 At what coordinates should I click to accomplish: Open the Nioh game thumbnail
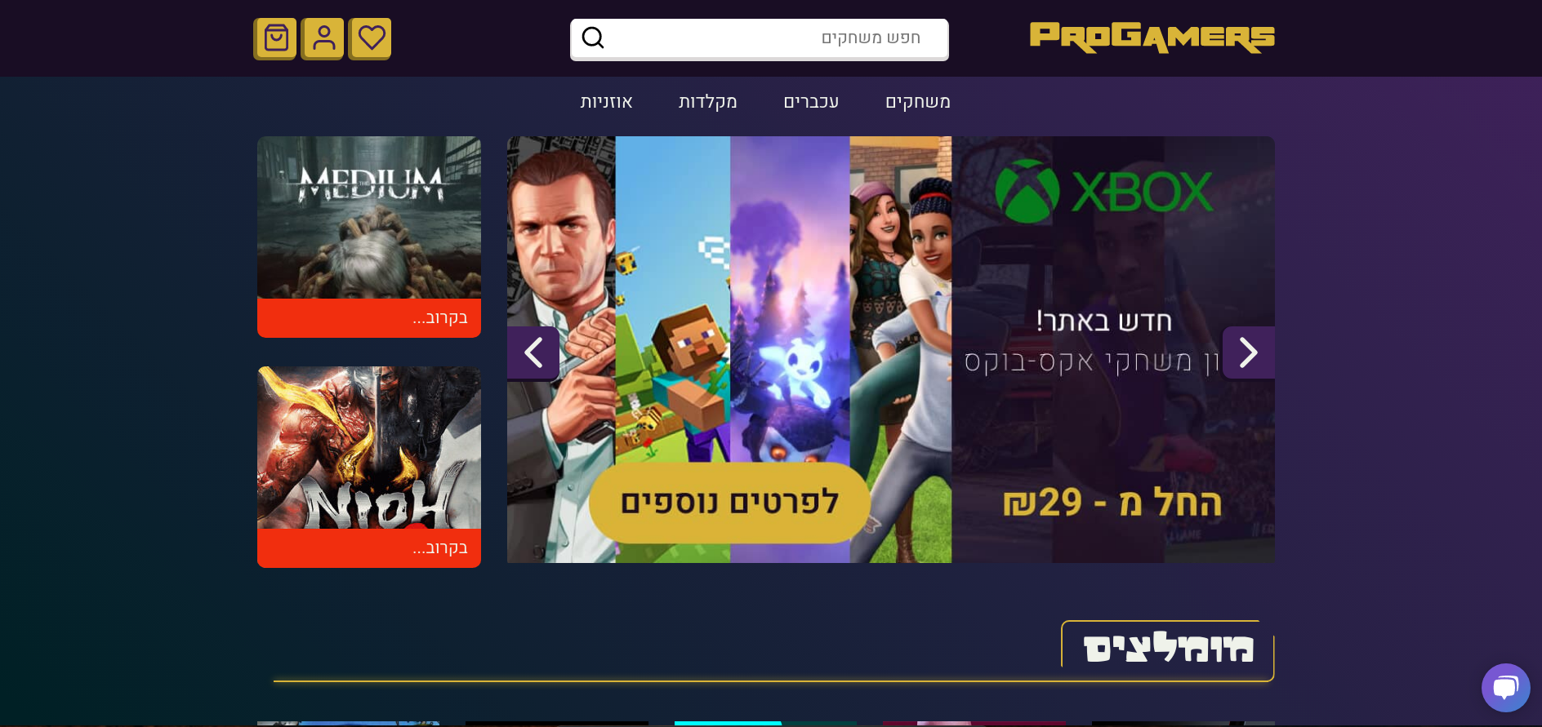[x=369, y=447]
